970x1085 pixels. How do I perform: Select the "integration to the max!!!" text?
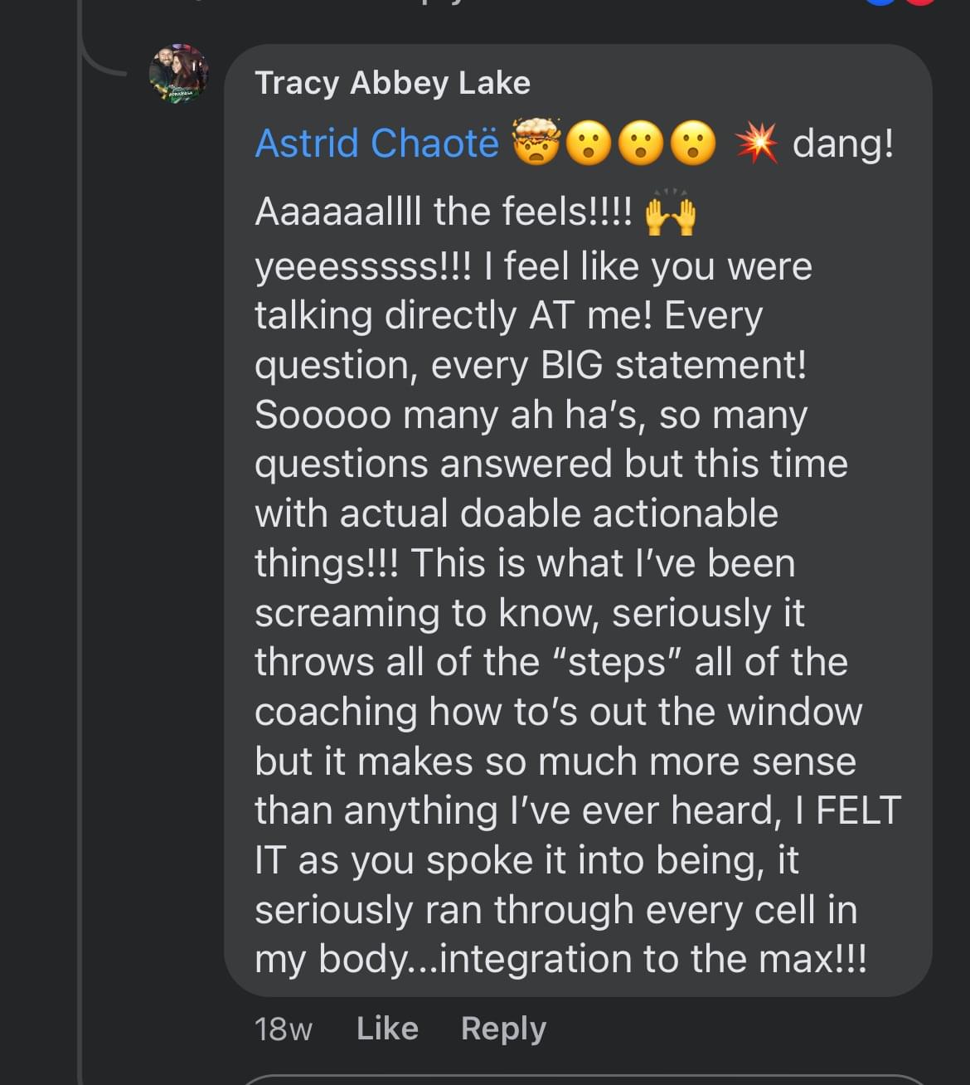tap(652, 959)
